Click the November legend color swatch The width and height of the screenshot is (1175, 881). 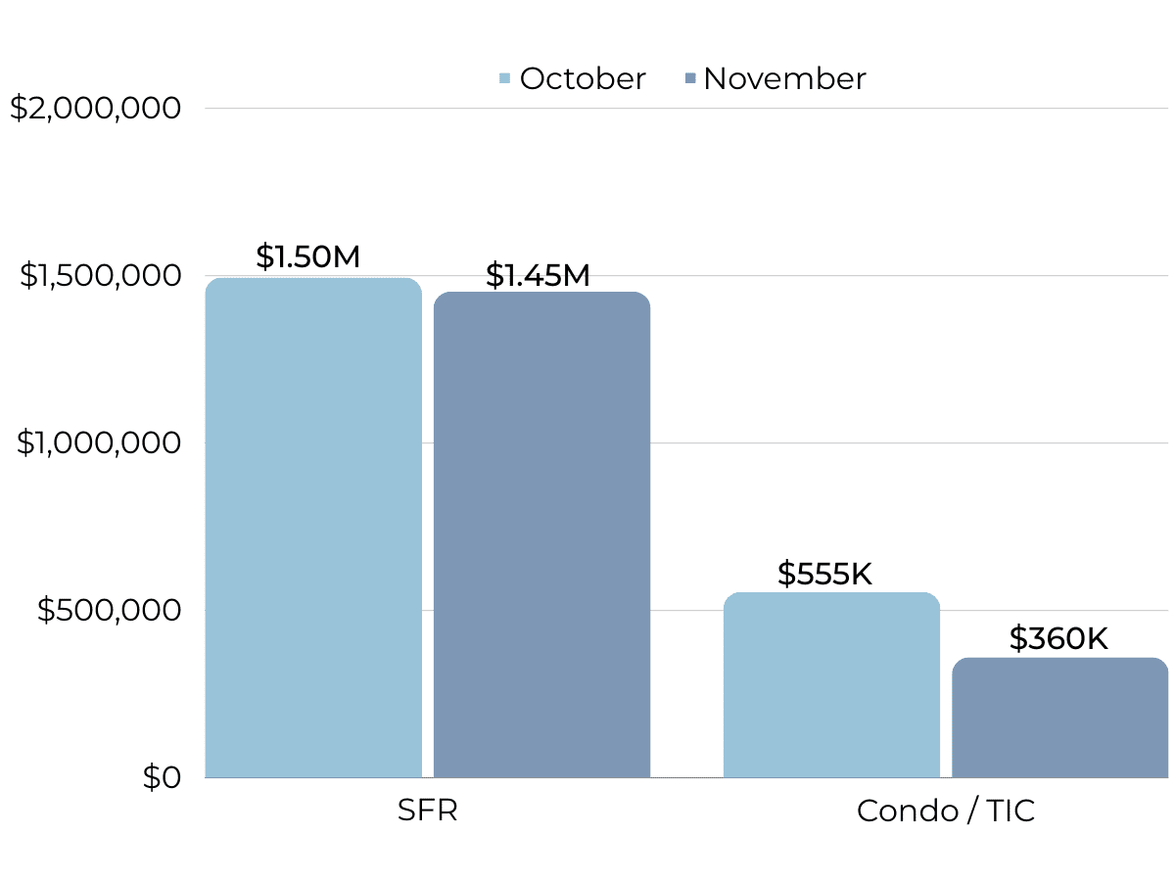pos(689,79)
